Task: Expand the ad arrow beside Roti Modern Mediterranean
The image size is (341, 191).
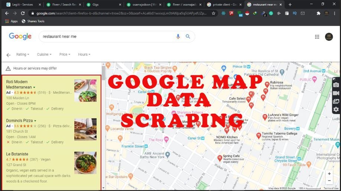Action: click(x=34, y=87)
